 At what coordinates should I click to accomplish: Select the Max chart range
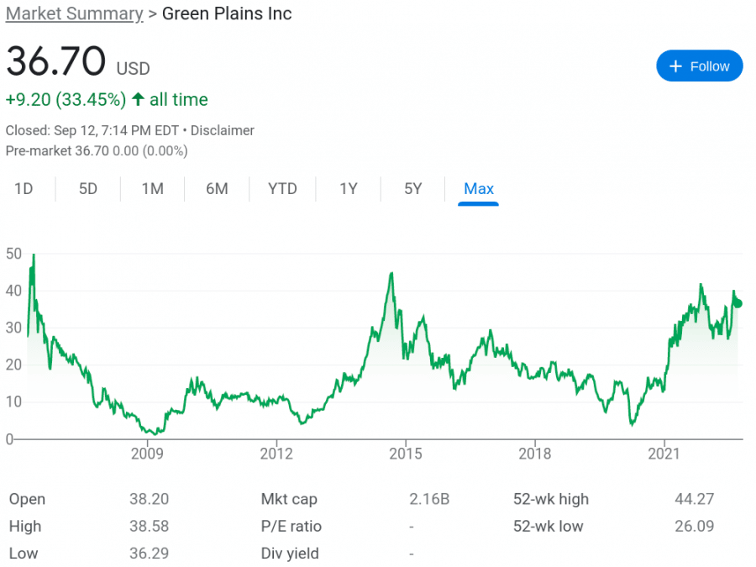pyautogui.click(x=478, y=189)
